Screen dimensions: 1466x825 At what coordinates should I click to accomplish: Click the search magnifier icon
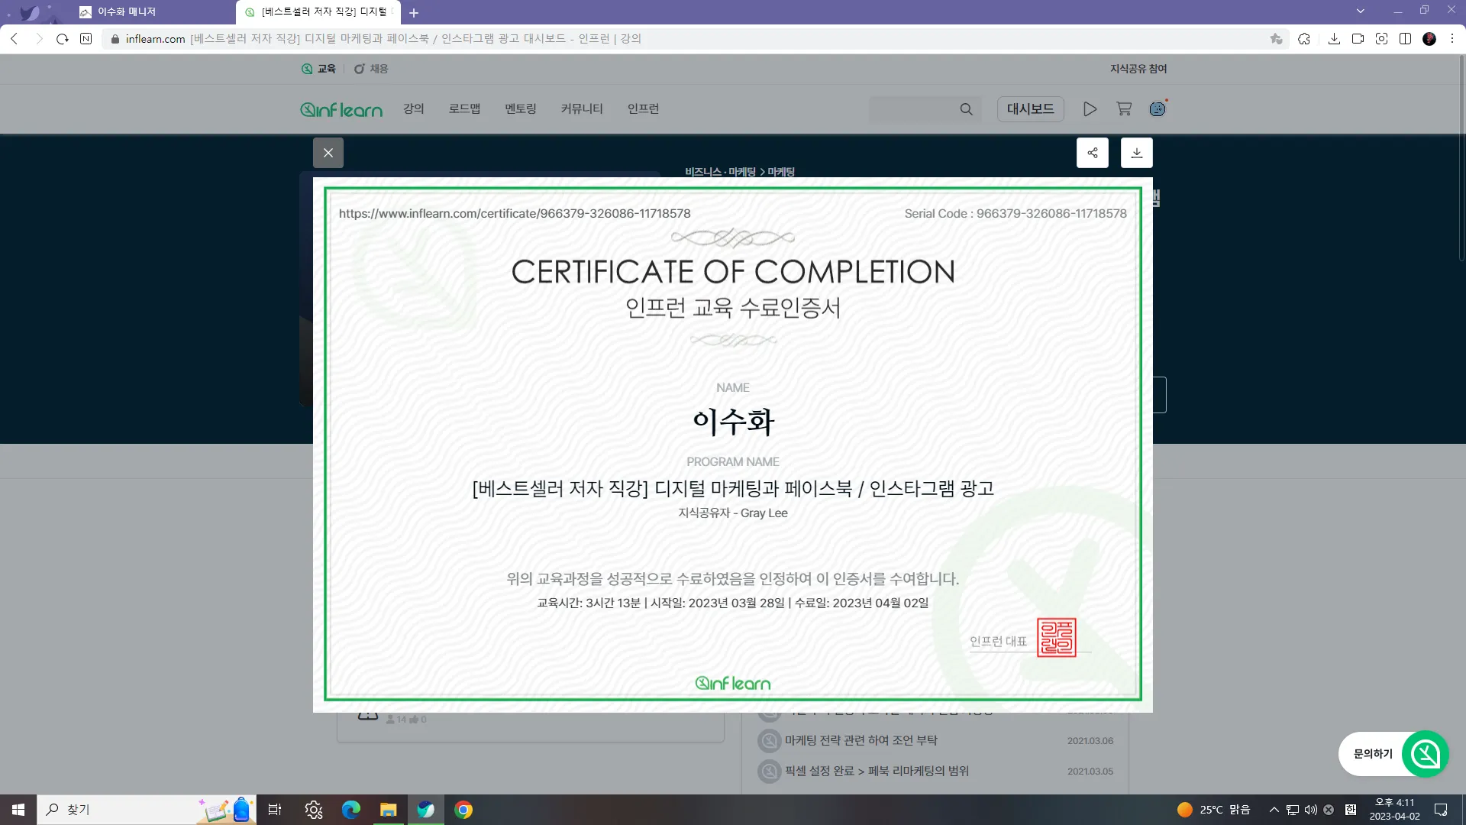[966, 109]
